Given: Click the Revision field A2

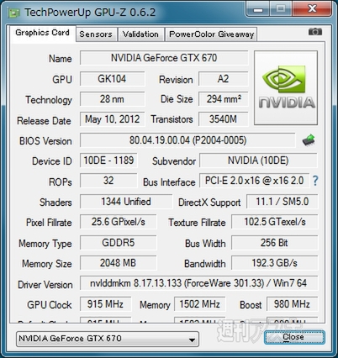Looking at the screenshot, I should [223, 79].
